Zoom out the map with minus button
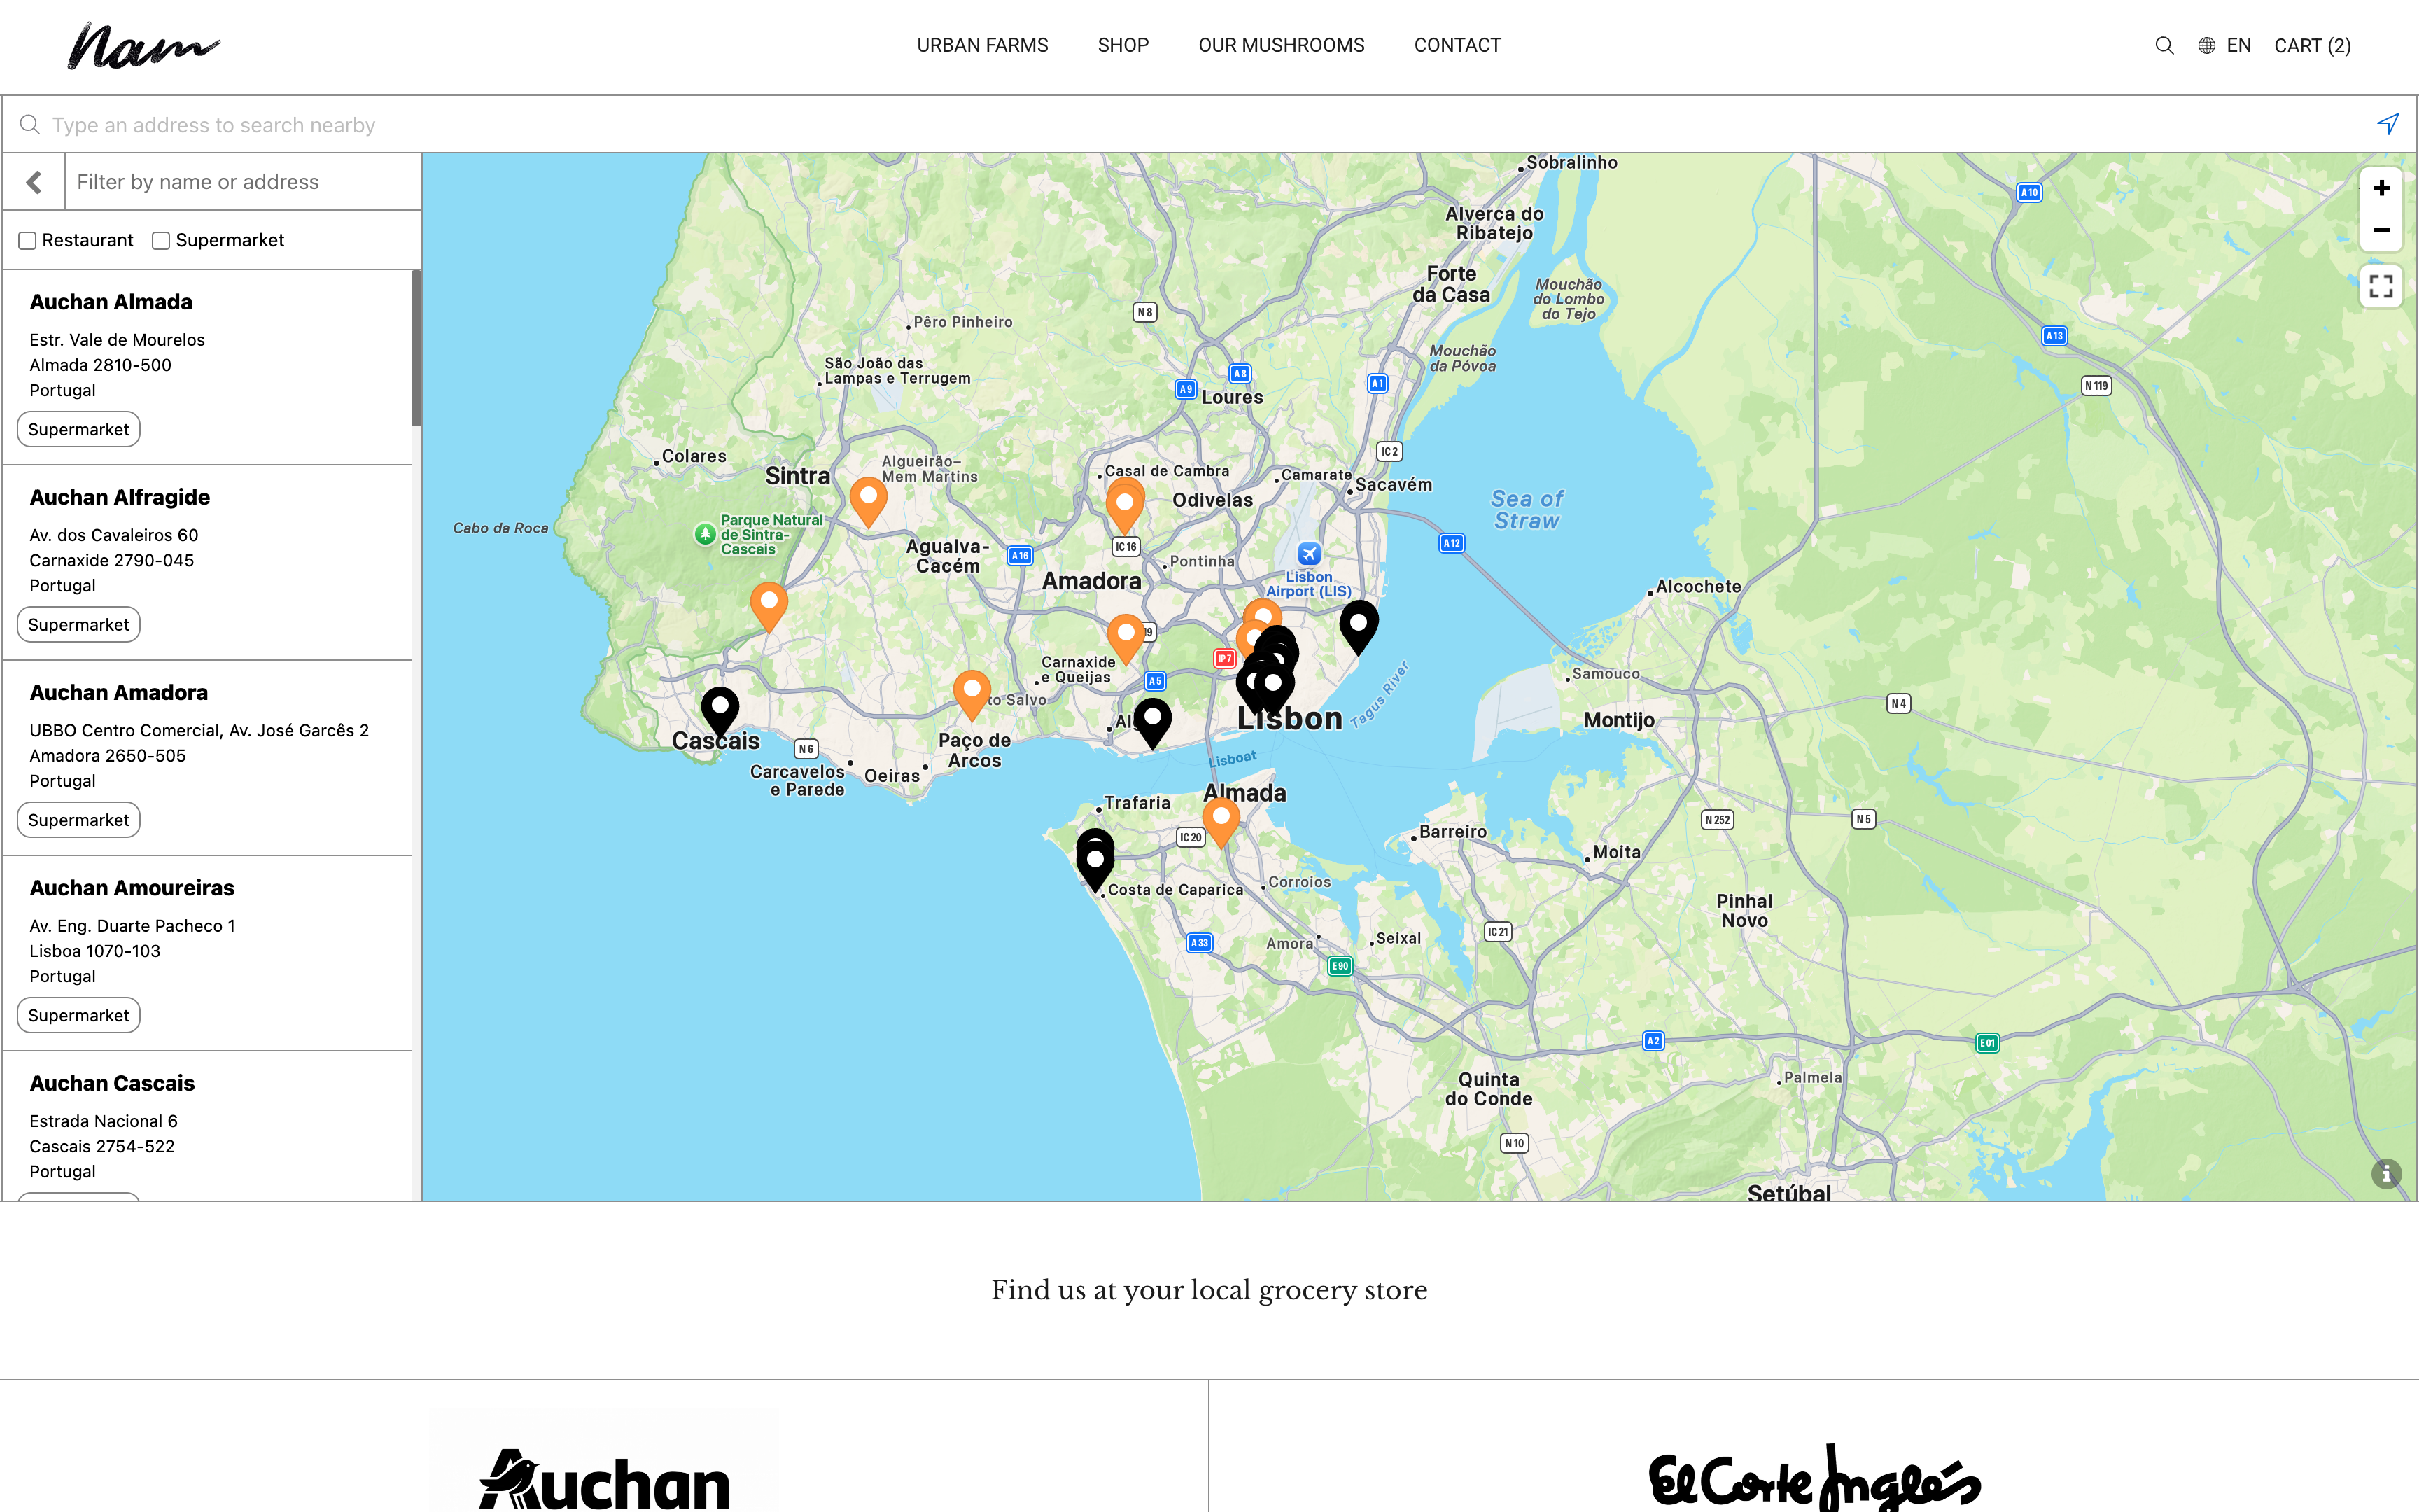 tap(2381, 230)
